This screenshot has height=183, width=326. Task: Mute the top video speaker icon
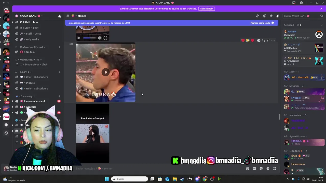[100, 38]
